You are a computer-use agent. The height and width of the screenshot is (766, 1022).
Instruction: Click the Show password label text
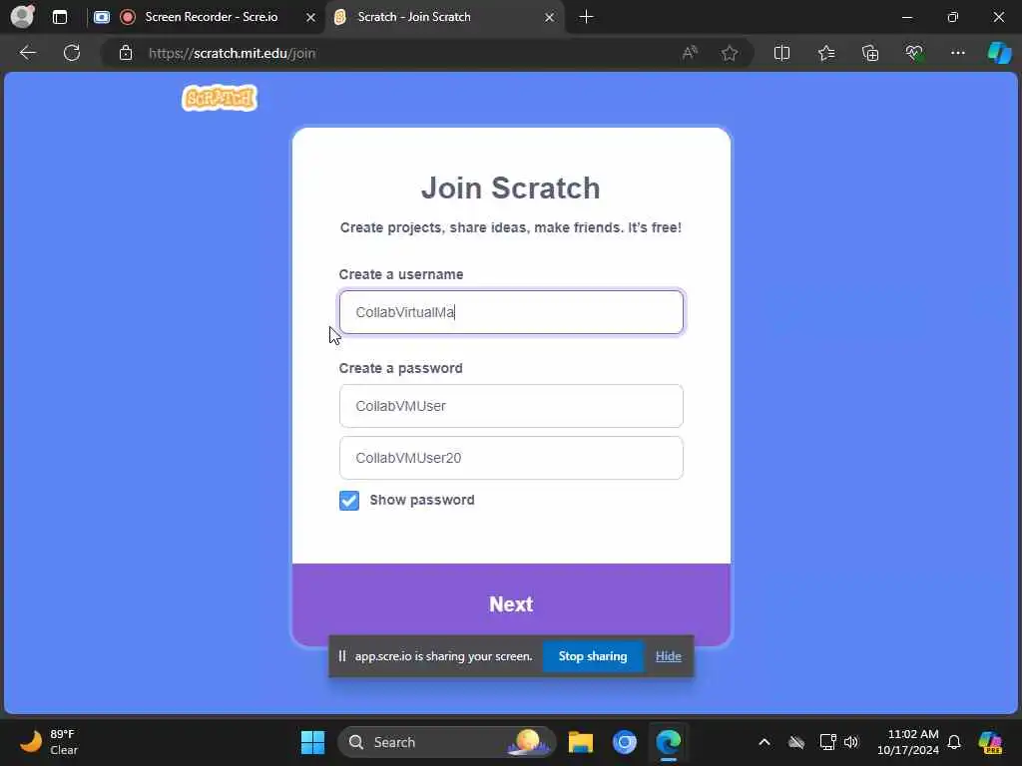(x=422, y=501)
